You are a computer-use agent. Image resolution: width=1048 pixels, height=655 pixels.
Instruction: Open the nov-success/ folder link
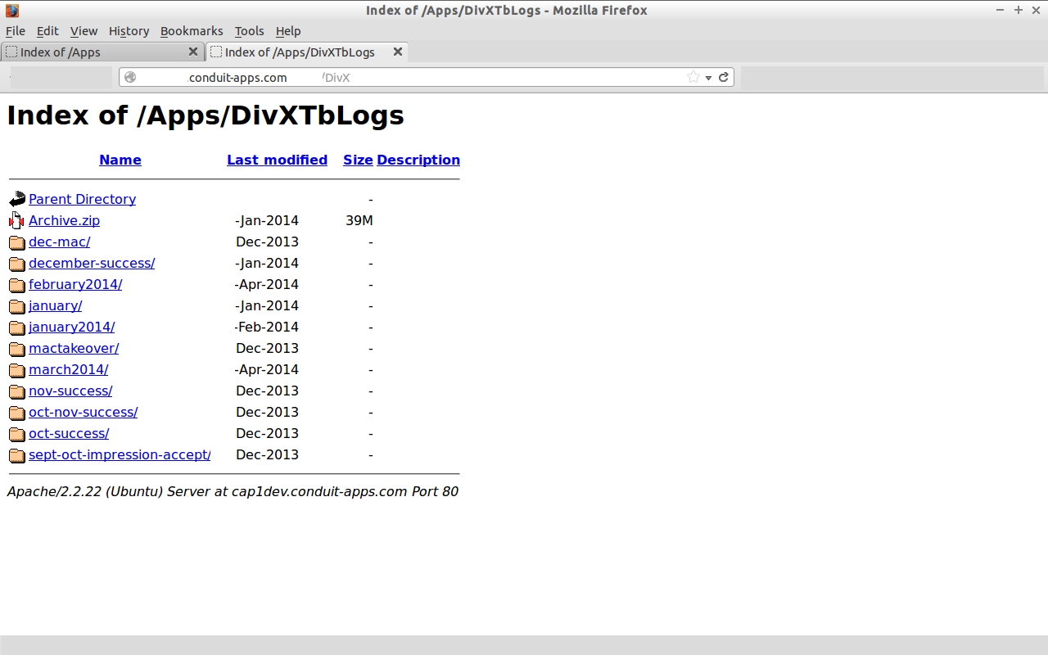click(x=70, y=391)
